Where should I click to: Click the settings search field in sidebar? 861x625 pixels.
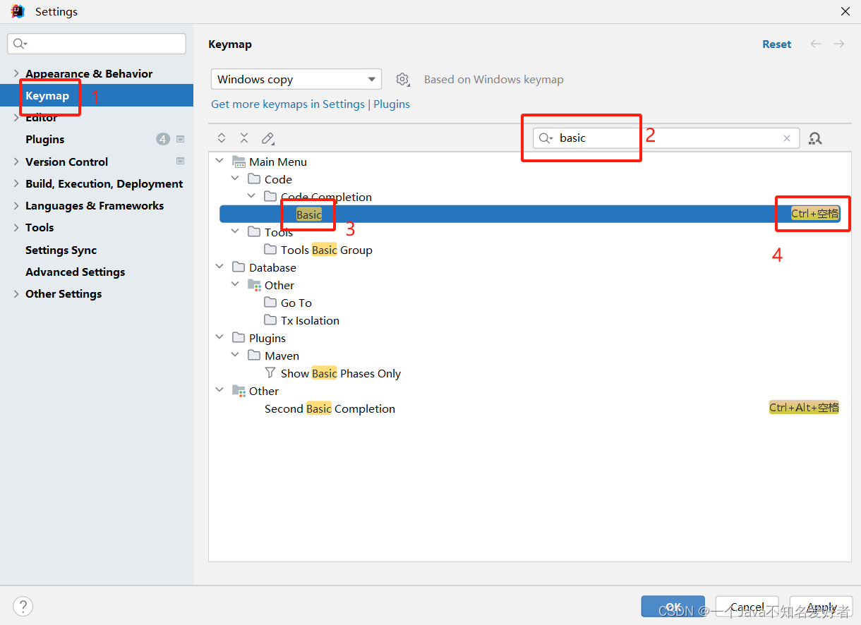click(97, 44)
